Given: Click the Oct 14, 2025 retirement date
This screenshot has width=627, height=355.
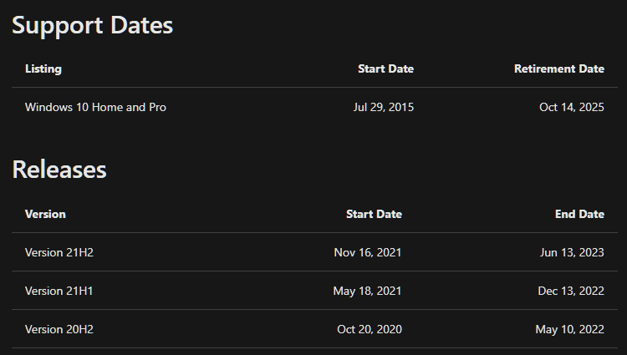Looking at the screenshot, I should [x=572, y=107].
